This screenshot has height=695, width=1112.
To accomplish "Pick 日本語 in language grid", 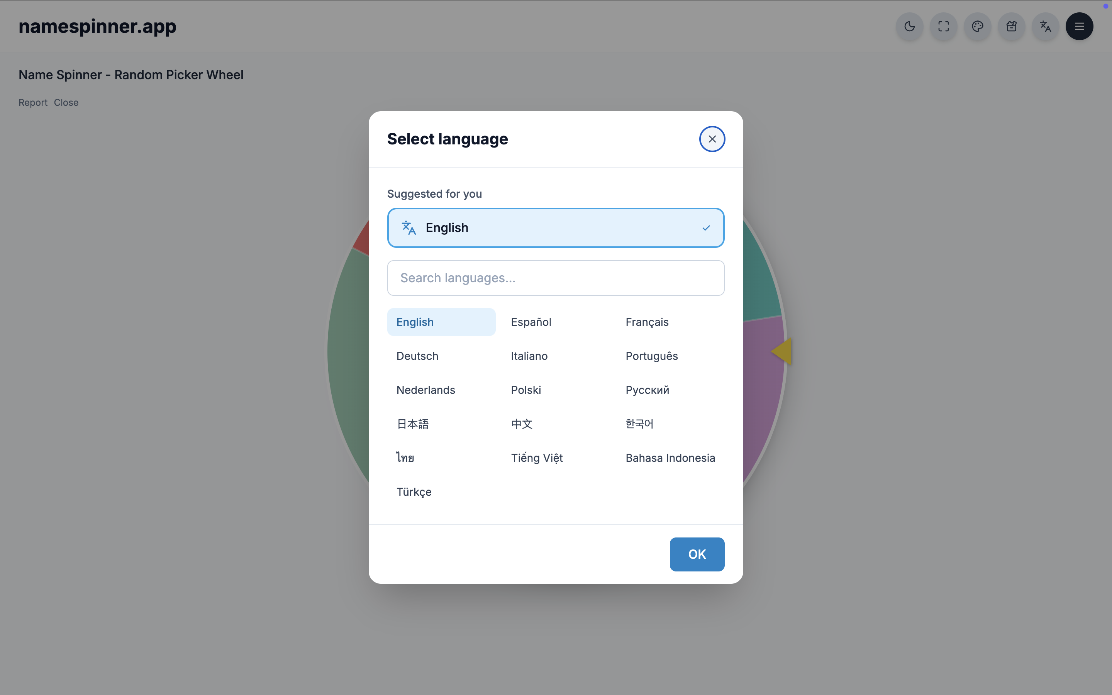I will [413, 424].
